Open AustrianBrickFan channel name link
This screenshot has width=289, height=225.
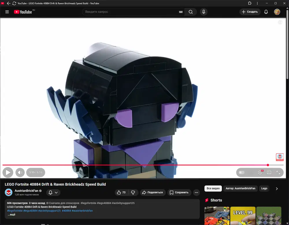tap(26, 191)
